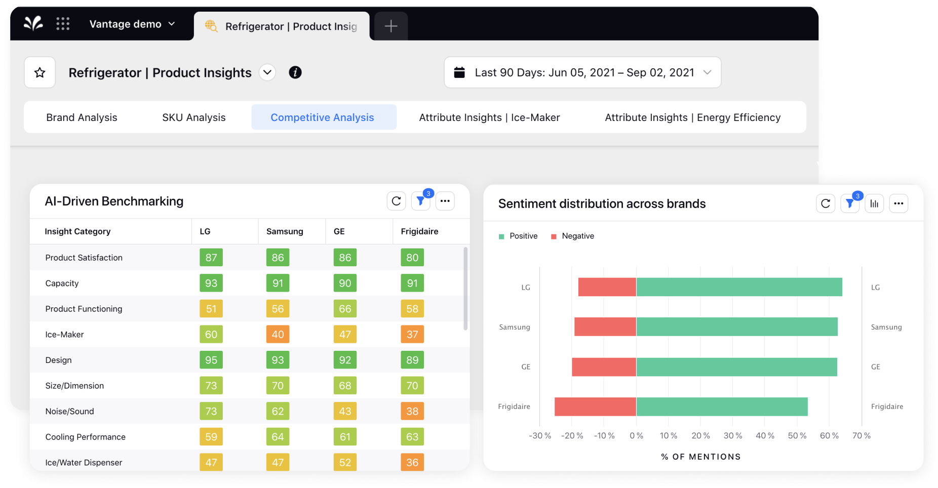Refresh the AI-Driven Benchmarking widget
The width and height of the screenshot is (938, 488).
click(397, 201)
